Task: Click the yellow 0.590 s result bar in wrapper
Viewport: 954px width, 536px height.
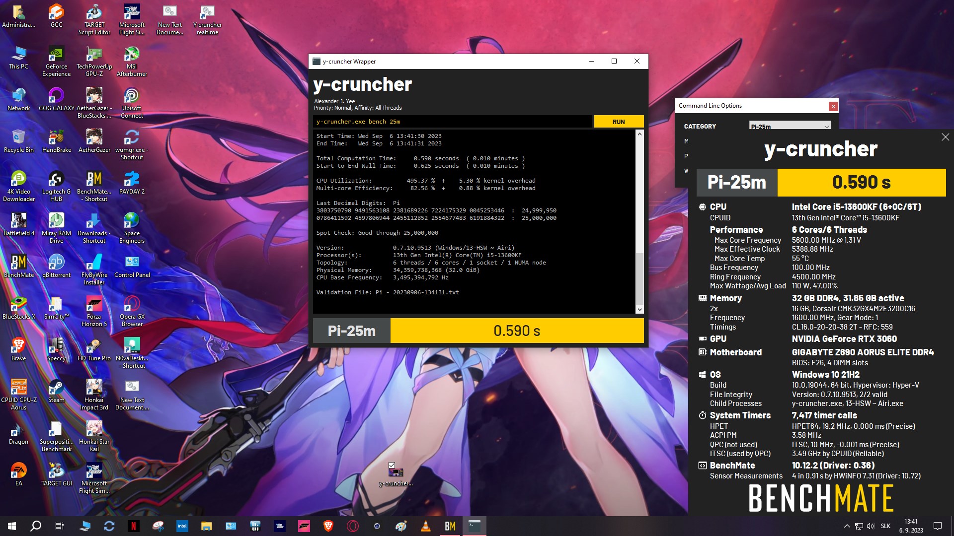Action: pos(517,331)
